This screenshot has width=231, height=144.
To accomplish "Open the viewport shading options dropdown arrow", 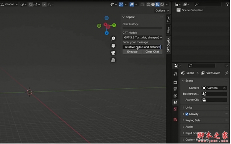I will [x=167, y=5].
